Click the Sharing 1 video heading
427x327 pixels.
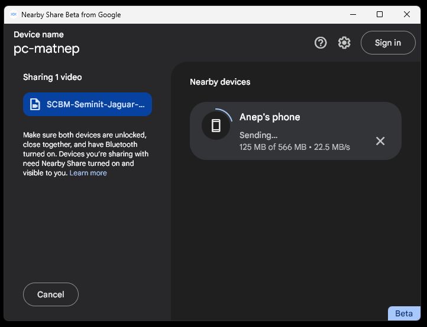point(52,77)
